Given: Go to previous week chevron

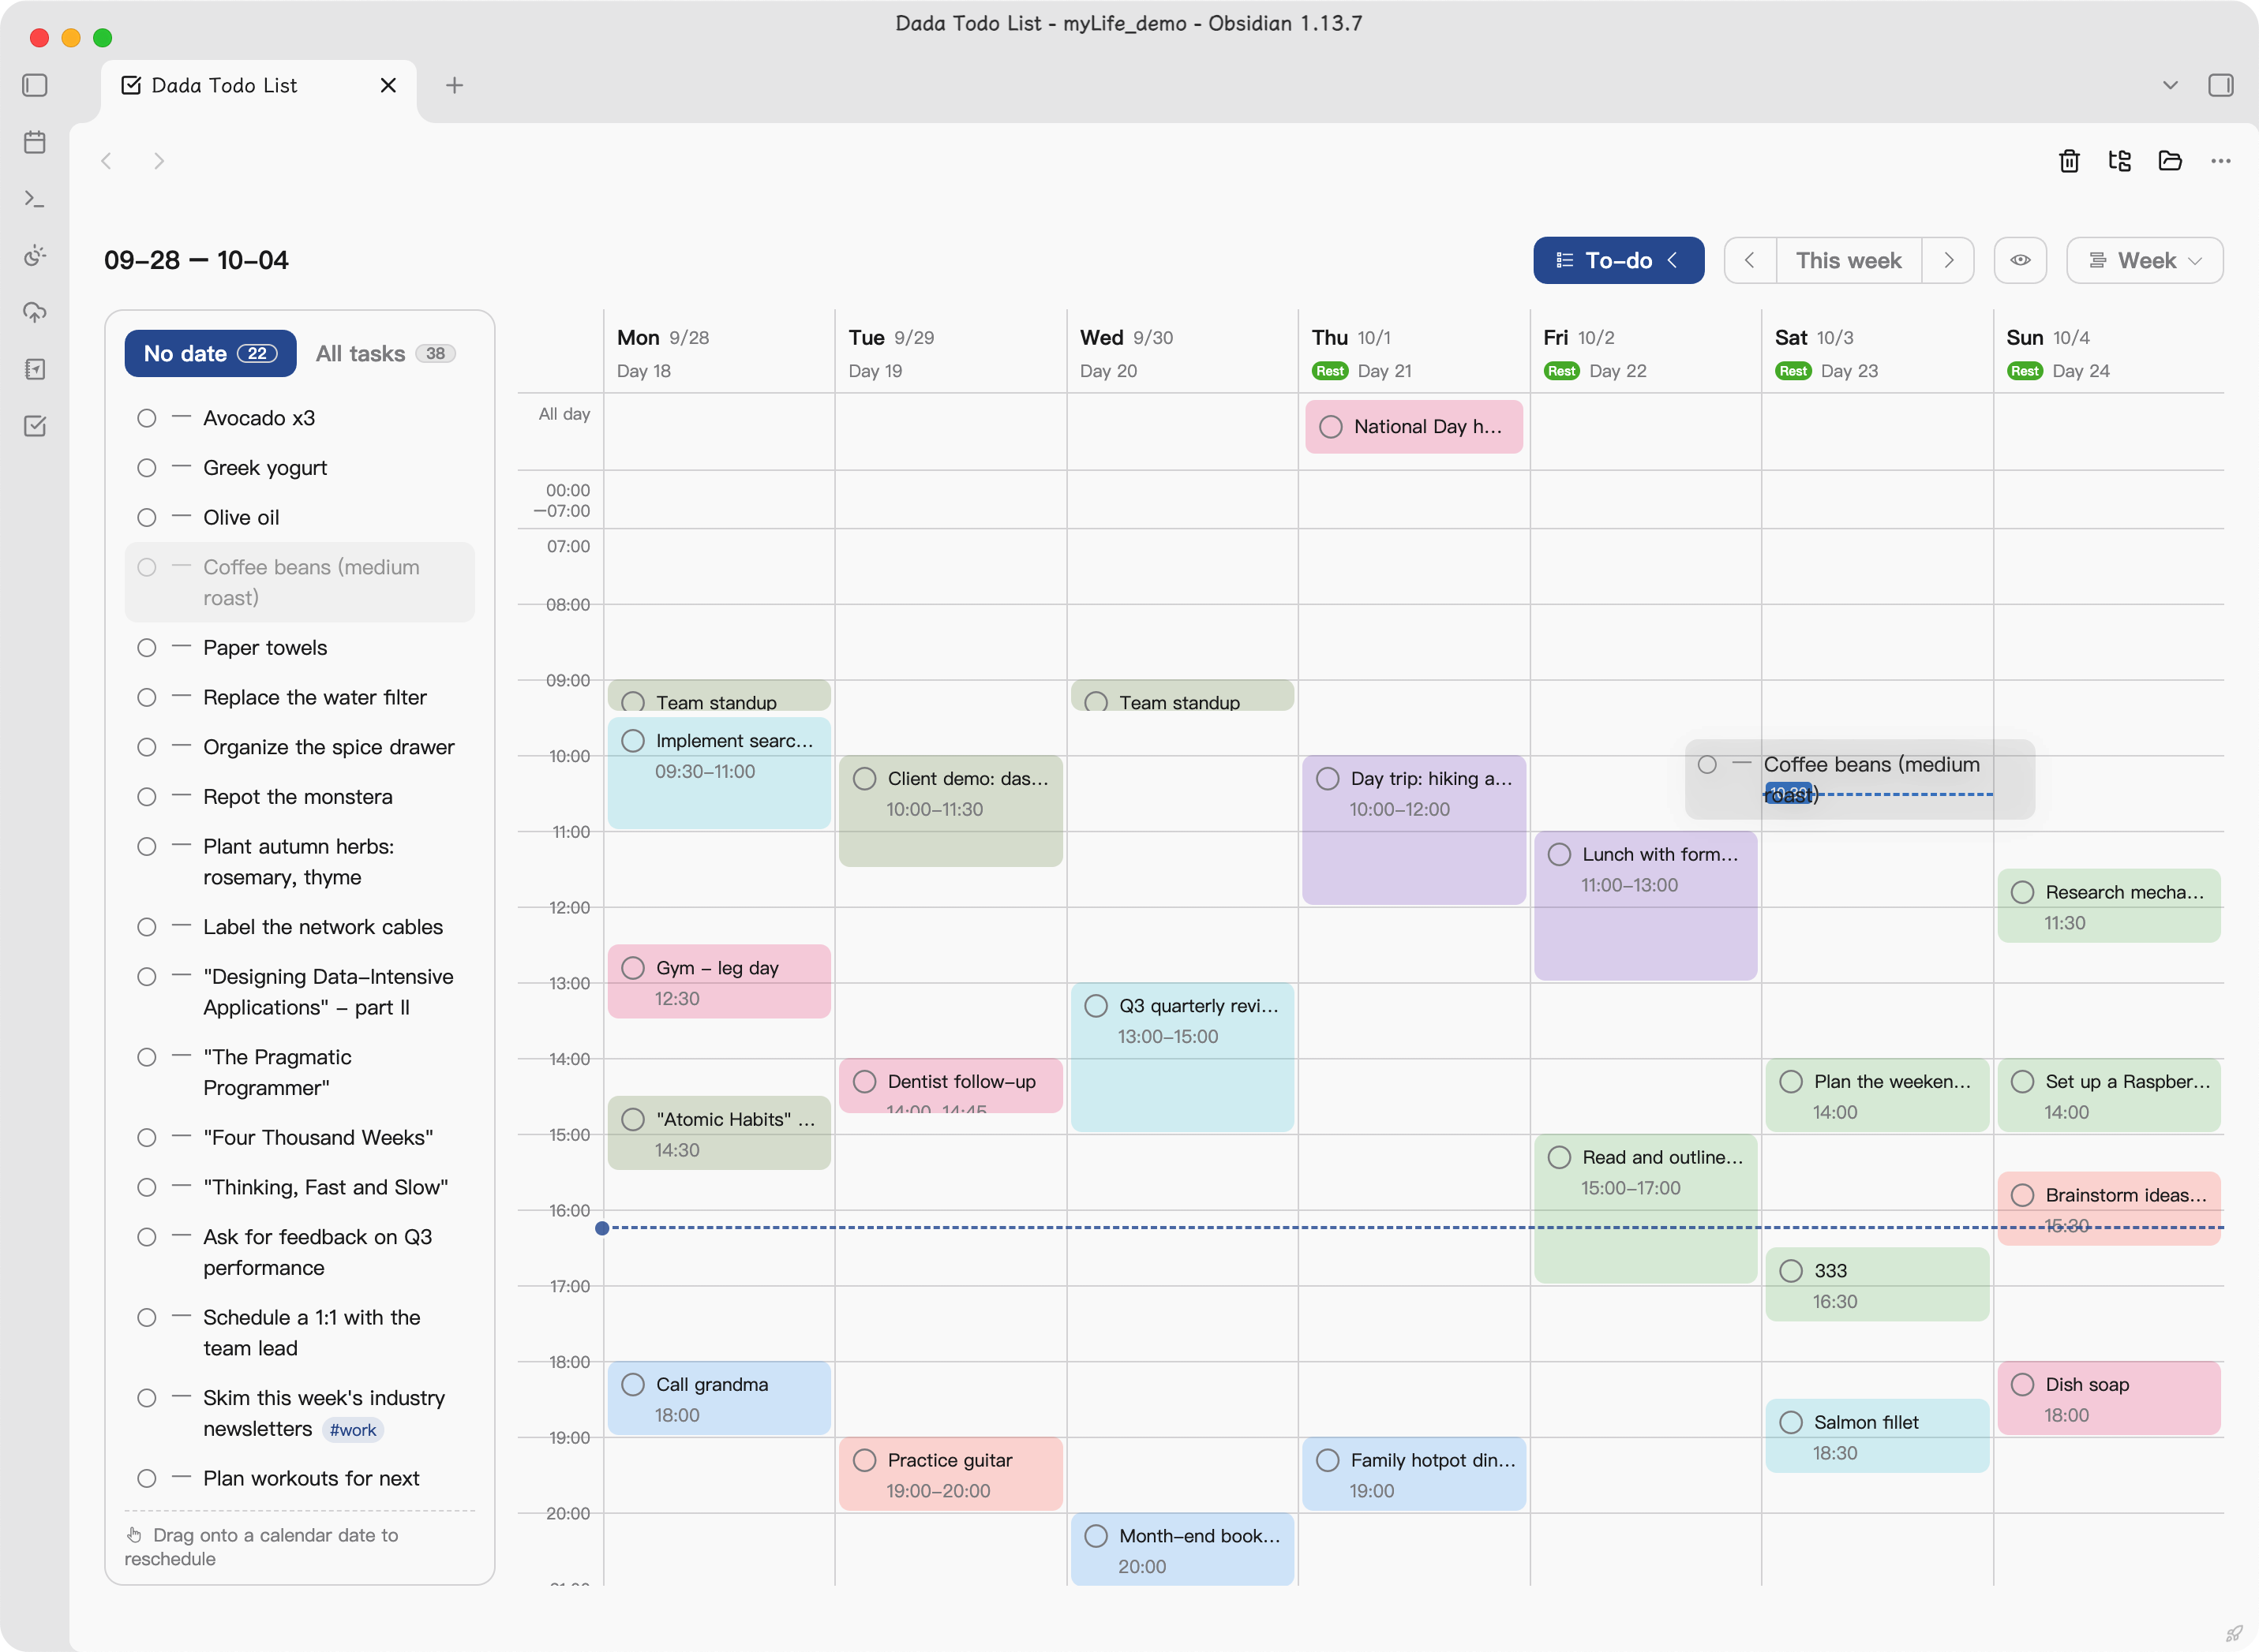Looking at the screenshot, I should point(1750,260).
